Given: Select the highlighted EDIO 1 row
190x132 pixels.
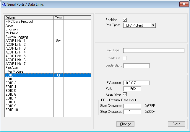Looking at the screenshot, I should coord(48,75).
